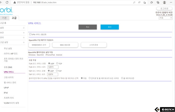Image resolution: width=175 pixels, height=112 pixels.
Task: Select TCP for TAP mode service type
Action: point(57,71)
